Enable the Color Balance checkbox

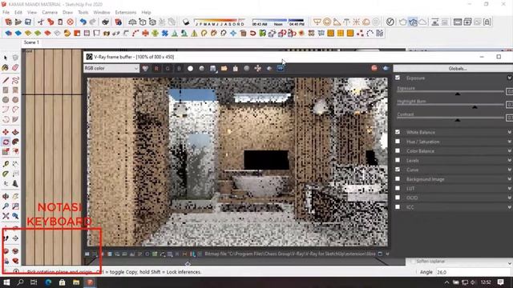pyautogui.click(x=398, y=151)
